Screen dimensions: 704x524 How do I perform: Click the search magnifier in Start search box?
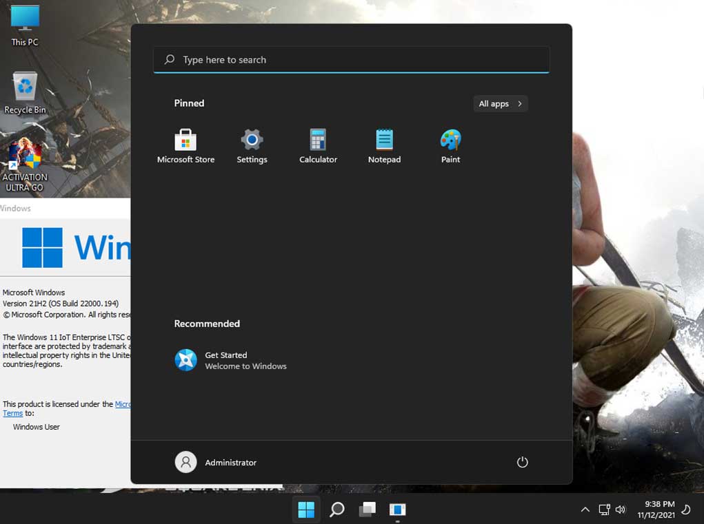point(169,60)
